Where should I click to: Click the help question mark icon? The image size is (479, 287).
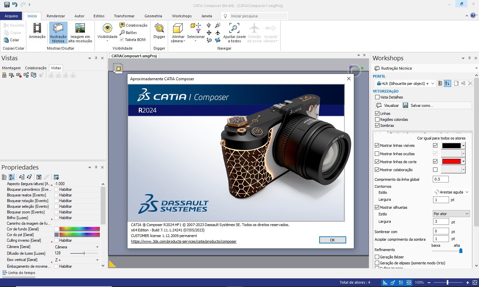(473, 16)
